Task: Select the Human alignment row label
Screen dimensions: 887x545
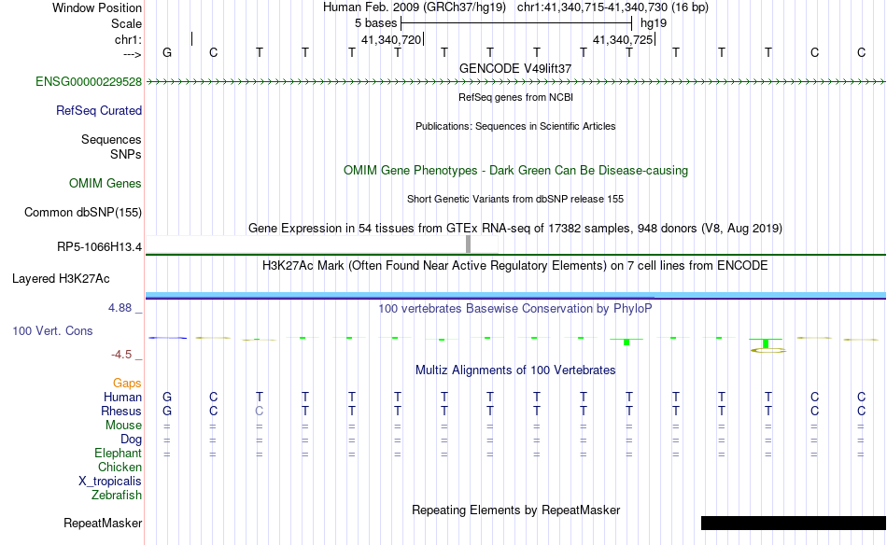Action: [122, 398]
